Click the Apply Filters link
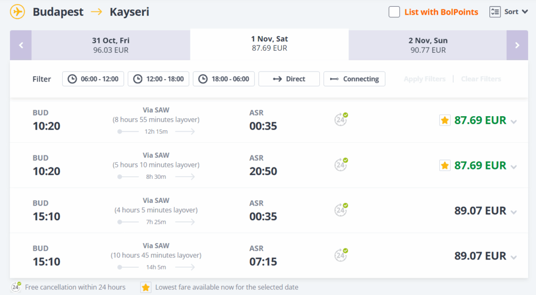536x295 pixels. point(425,79)
